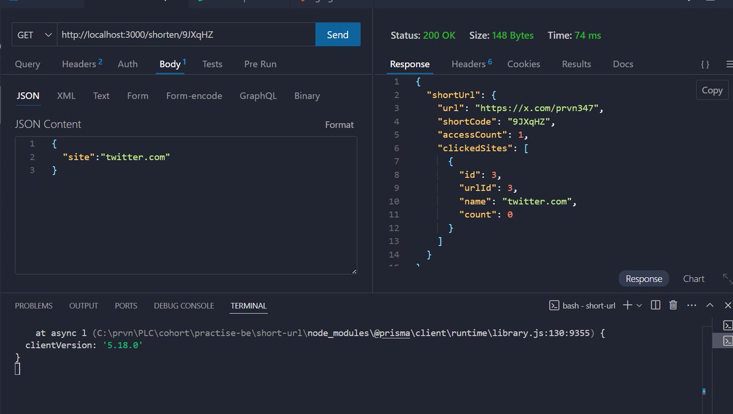Open the Cookies tab
This screenshot has height=414, width=733.
click(523, 64)
